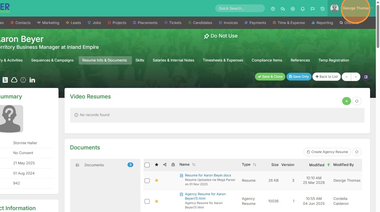
Task: Open Salaries & Internal Notes tab
Action: (x=174, y=60)
